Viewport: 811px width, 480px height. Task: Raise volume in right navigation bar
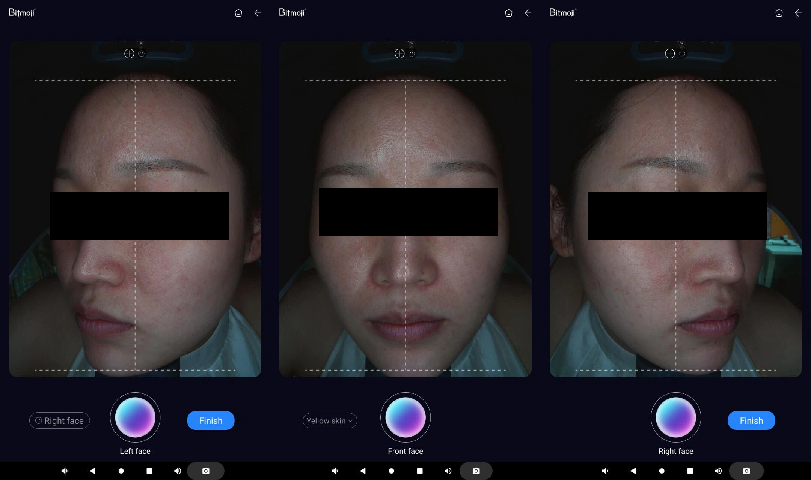coord(718,471)
